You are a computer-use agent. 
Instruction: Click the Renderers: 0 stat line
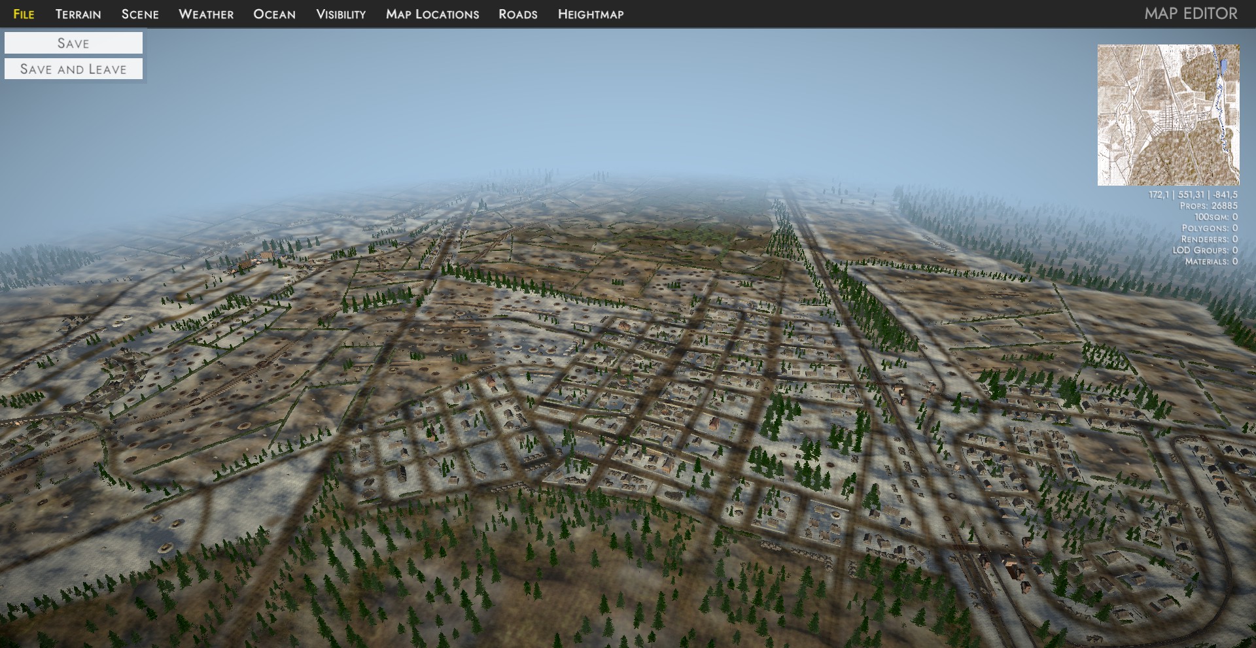tap(1210, 239)
